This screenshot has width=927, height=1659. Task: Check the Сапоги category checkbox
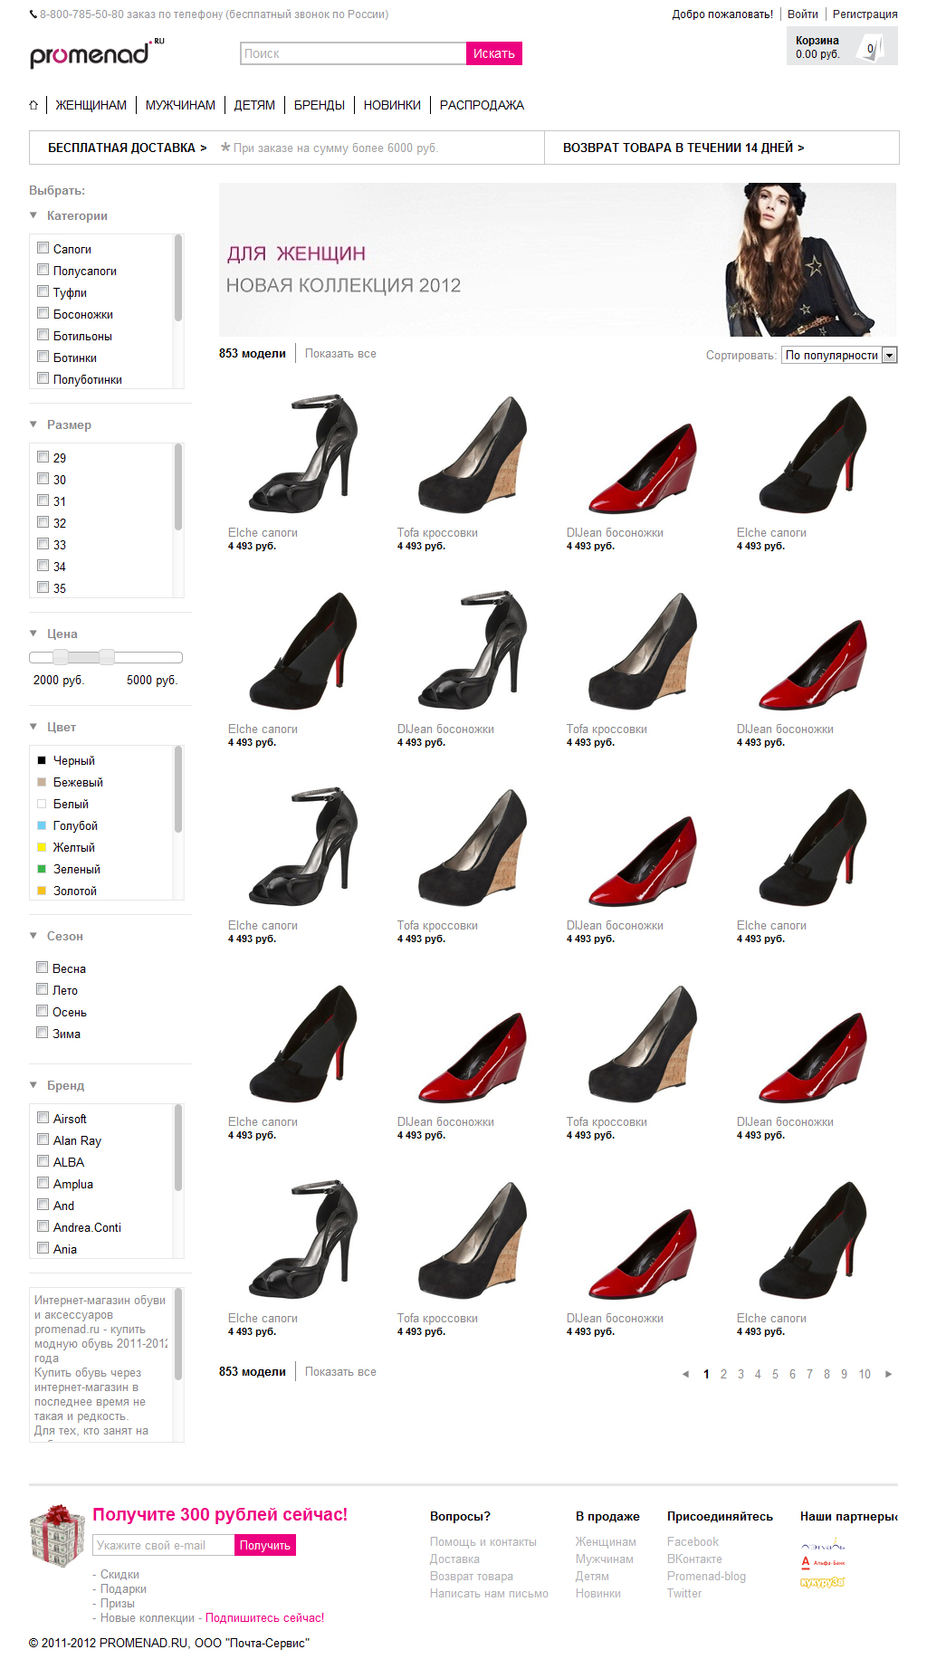coord(43,248)
